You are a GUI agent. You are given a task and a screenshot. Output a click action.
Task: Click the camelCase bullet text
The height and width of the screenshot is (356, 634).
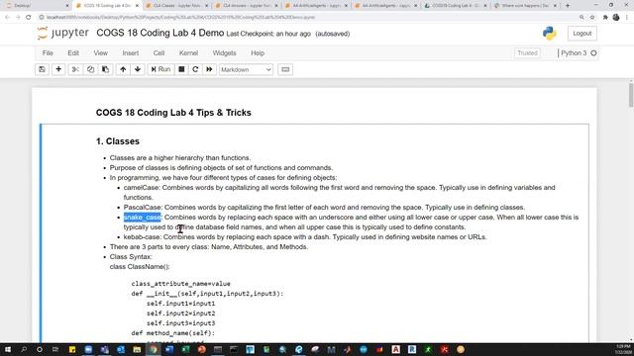pyautogui.click(x=339, y=193)
